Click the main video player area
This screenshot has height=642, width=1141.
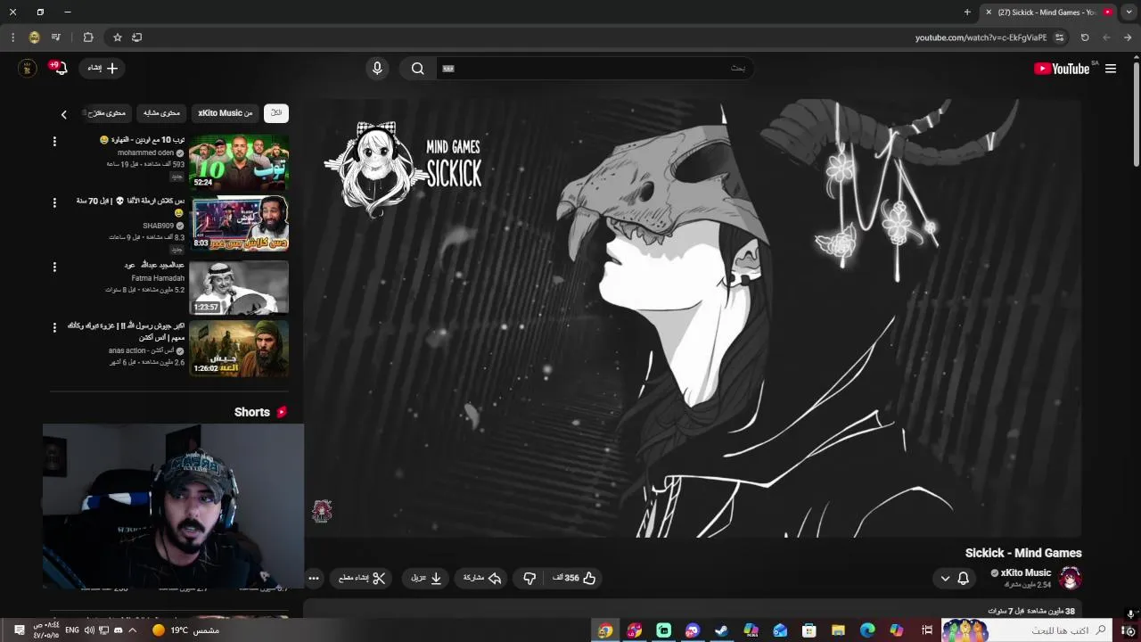tap(693, 318)
